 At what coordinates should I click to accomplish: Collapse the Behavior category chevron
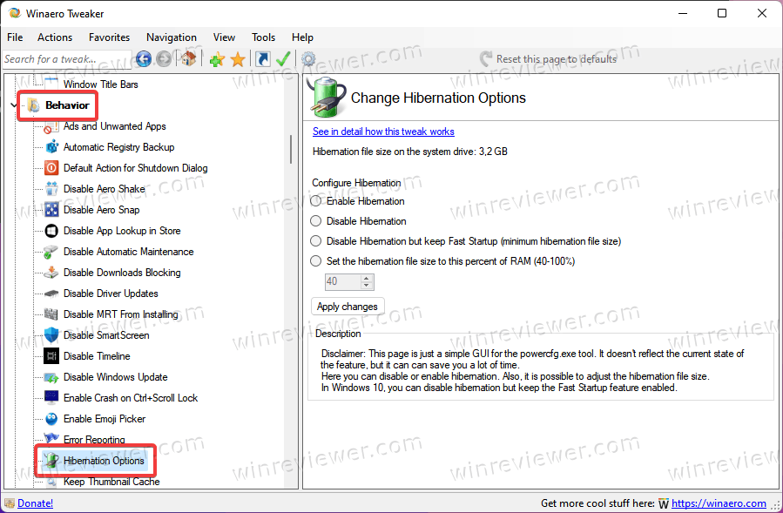coord(13,105)
